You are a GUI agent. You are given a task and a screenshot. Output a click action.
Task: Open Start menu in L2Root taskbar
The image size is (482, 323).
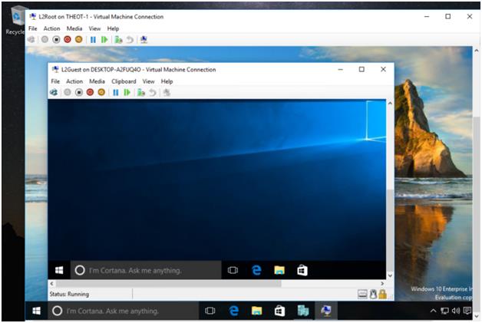(x=36, y=311)
